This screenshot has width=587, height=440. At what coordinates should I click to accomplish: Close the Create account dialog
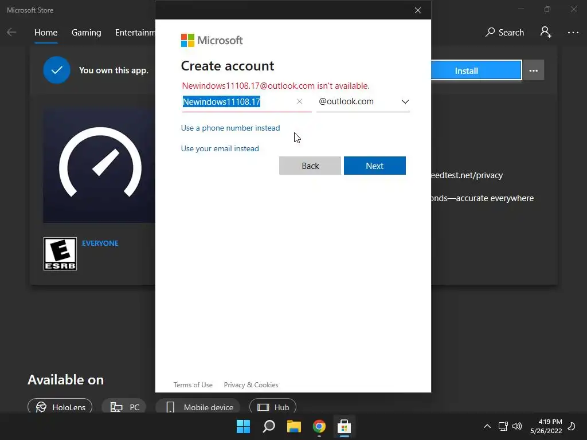click(418, 10)
